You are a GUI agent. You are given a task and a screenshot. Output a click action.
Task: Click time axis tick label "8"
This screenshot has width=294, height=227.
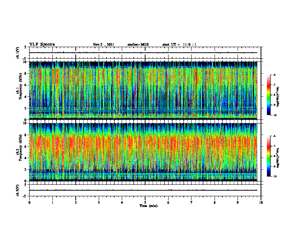pyautogui.click(x=215, y=203)
